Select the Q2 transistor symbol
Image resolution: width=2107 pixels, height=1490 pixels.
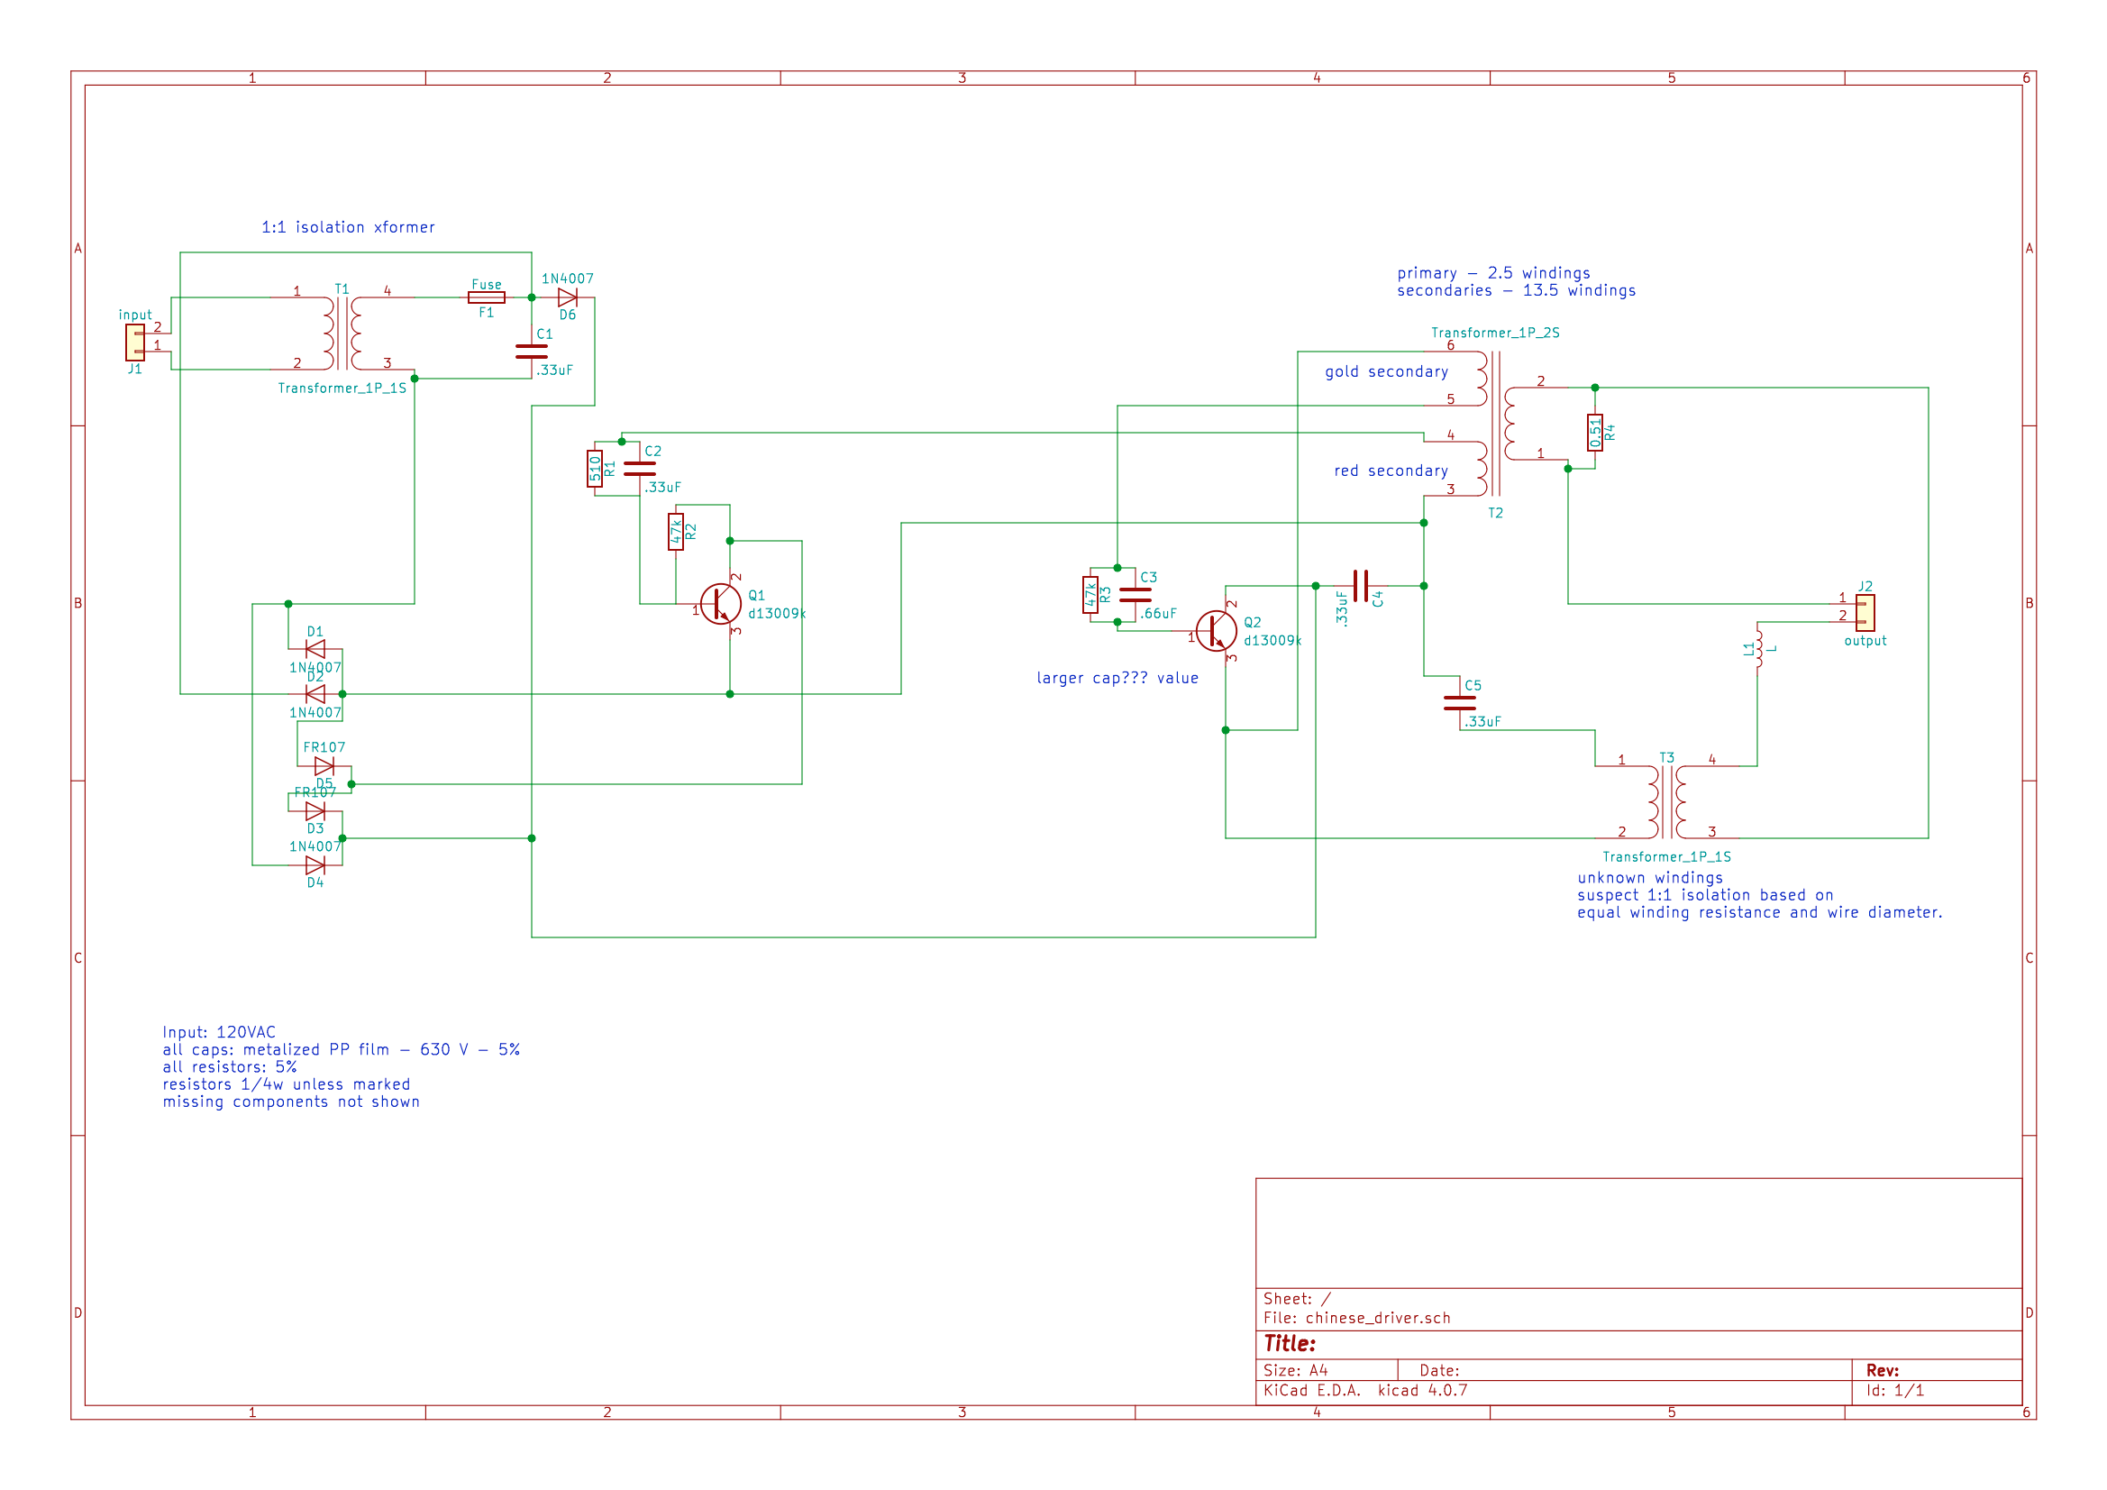pos(1216,632)
